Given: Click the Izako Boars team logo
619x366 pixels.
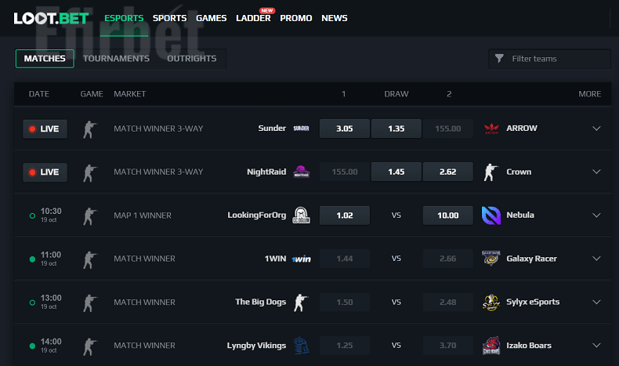Looking at the screenshot, I should click(x=492, y=346).
